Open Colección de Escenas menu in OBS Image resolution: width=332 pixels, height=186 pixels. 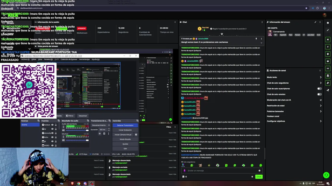pyautogui.click(x=69, y=59)
